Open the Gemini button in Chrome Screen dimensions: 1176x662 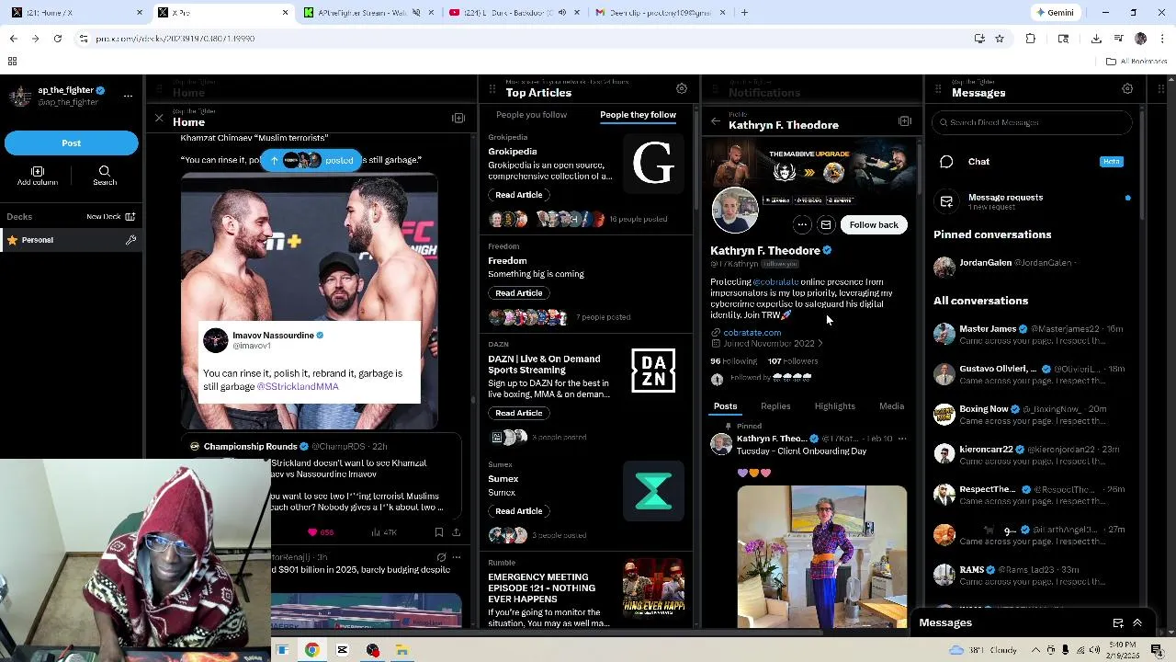point(1055,13)
